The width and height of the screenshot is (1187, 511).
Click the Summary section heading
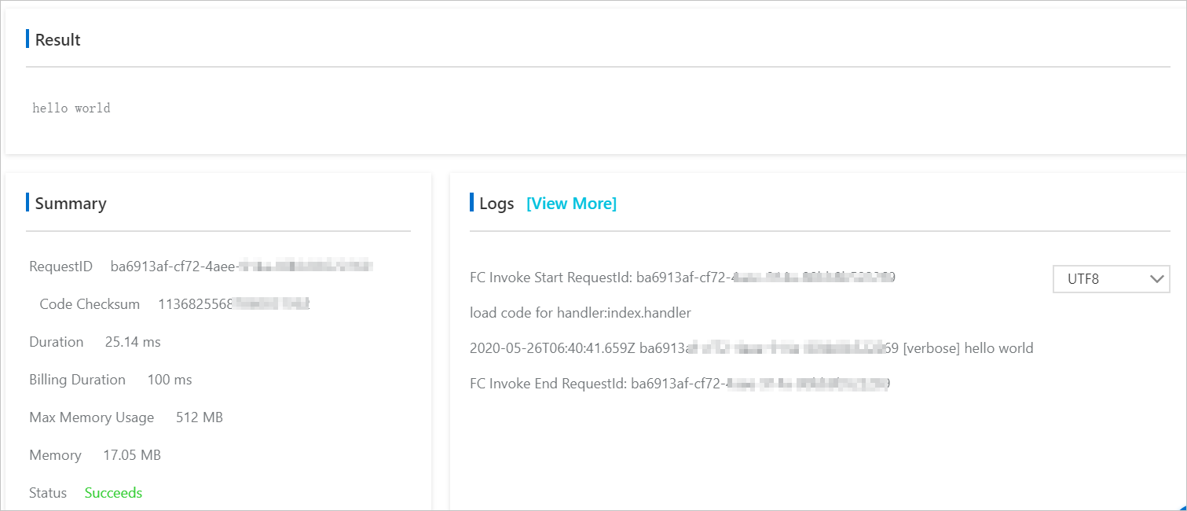pyautogui.click(x=71, y=204)
